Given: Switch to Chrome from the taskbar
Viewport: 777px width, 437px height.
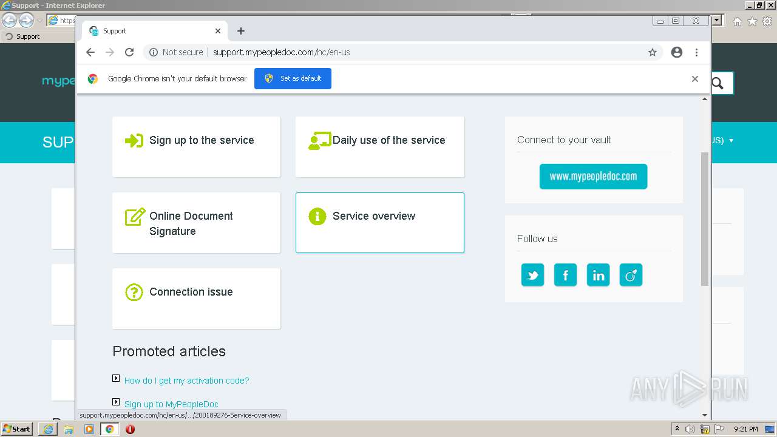Looking at the screenshot, I should point(109,429).
